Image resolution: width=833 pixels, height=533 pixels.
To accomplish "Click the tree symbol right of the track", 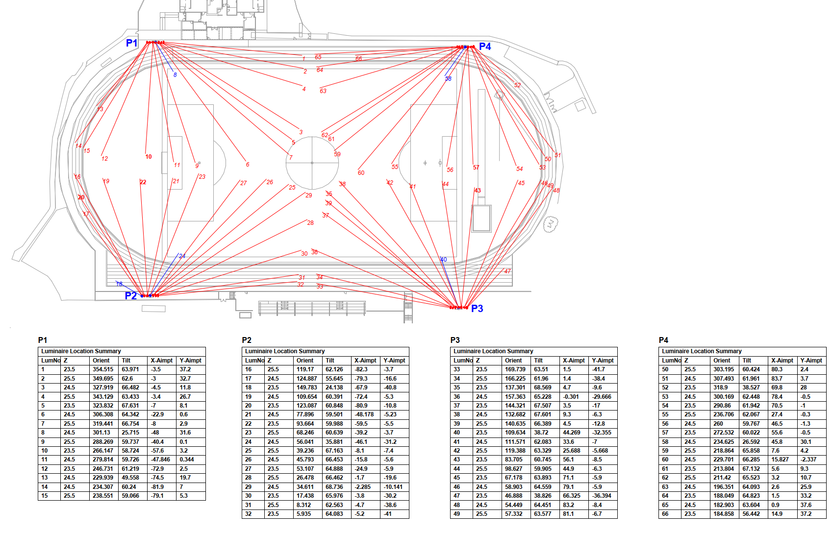I will [550, 224].
